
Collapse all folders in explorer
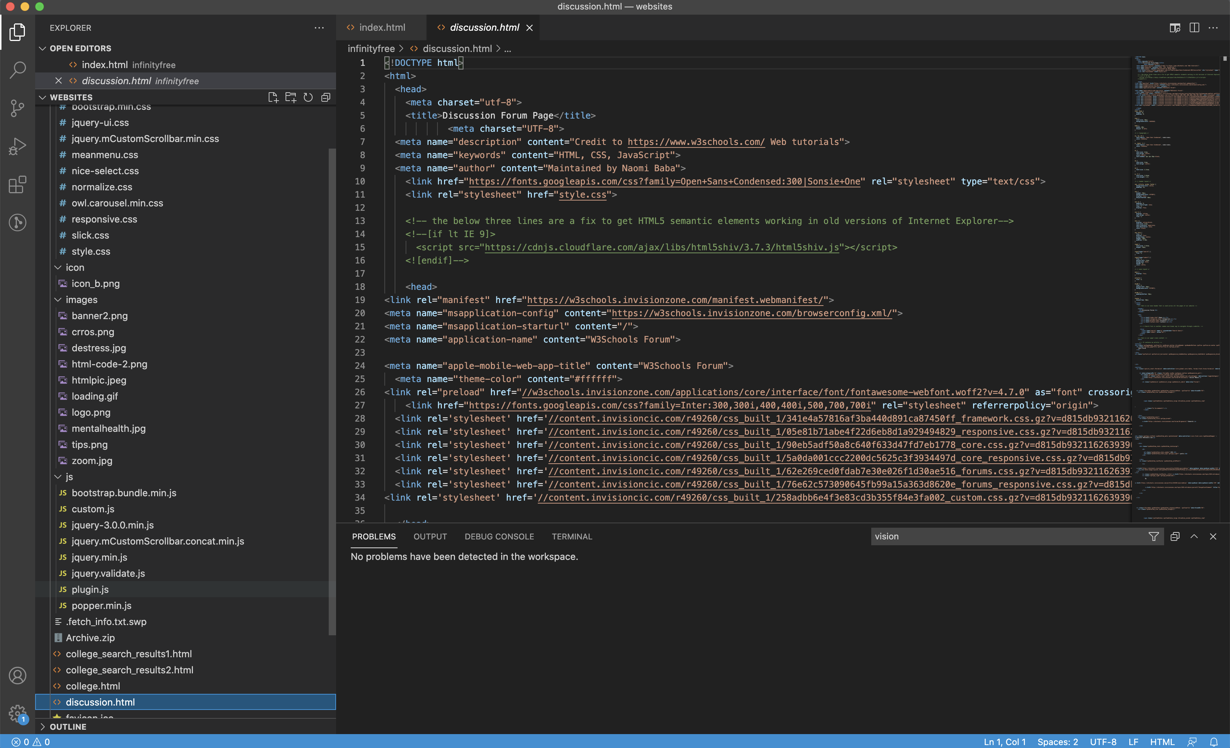325,97
